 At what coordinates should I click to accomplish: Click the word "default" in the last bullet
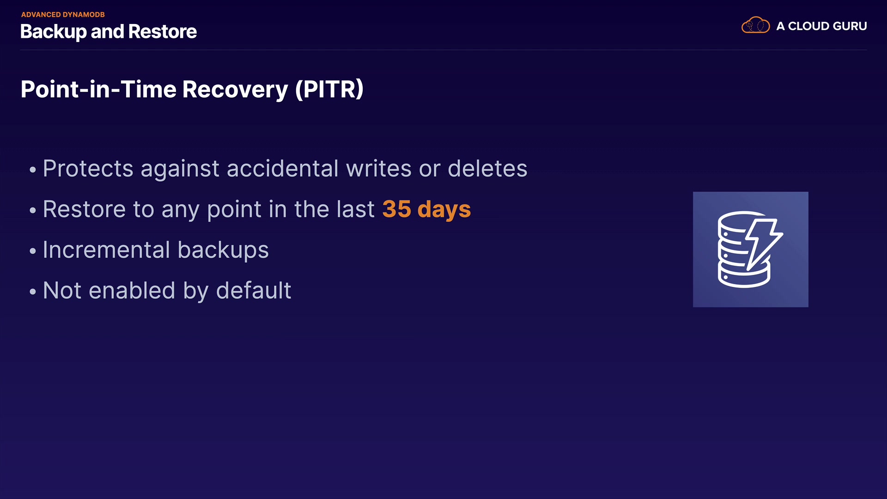254,291
